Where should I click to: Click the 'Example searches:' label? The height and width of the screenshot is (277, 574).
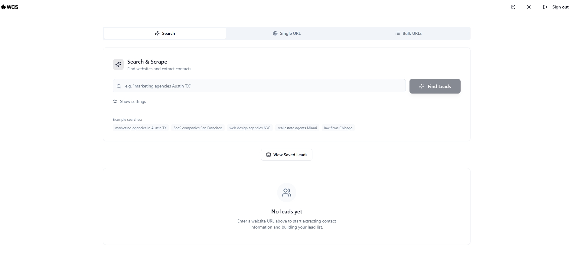(x=127, y=120)
